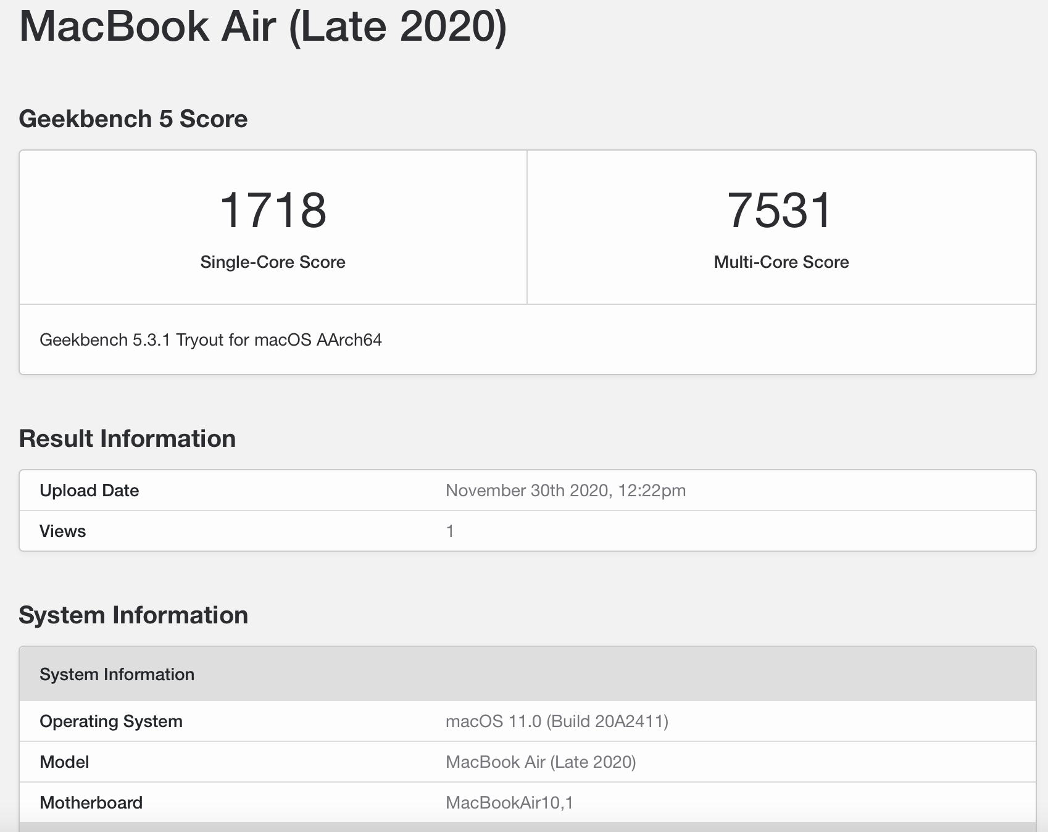Click the MacBook Air (Late 2020) model value
This screenshot has width=1048, height=832.
coord(541,762)
